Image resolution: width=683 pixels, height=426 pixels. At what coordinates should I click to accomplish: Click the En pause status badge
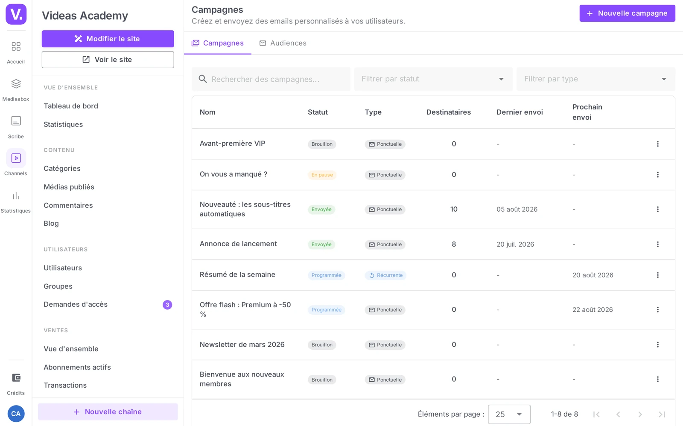point(322,175)
